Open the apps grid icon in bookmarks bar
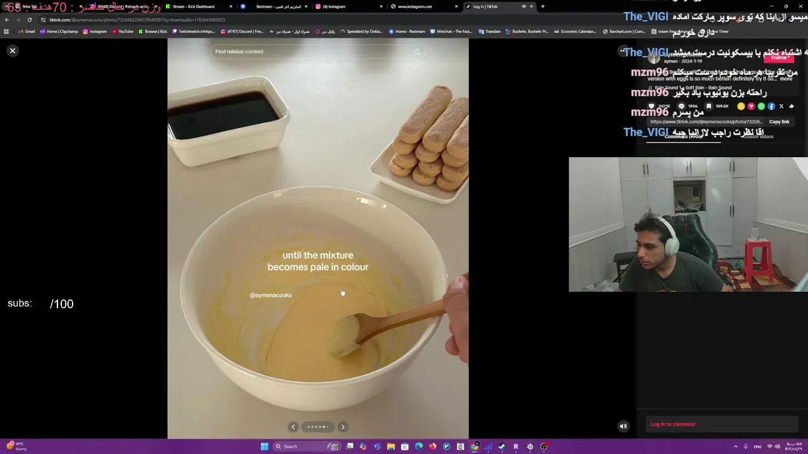This screenshot has width=808, height=454. (6, 32)
